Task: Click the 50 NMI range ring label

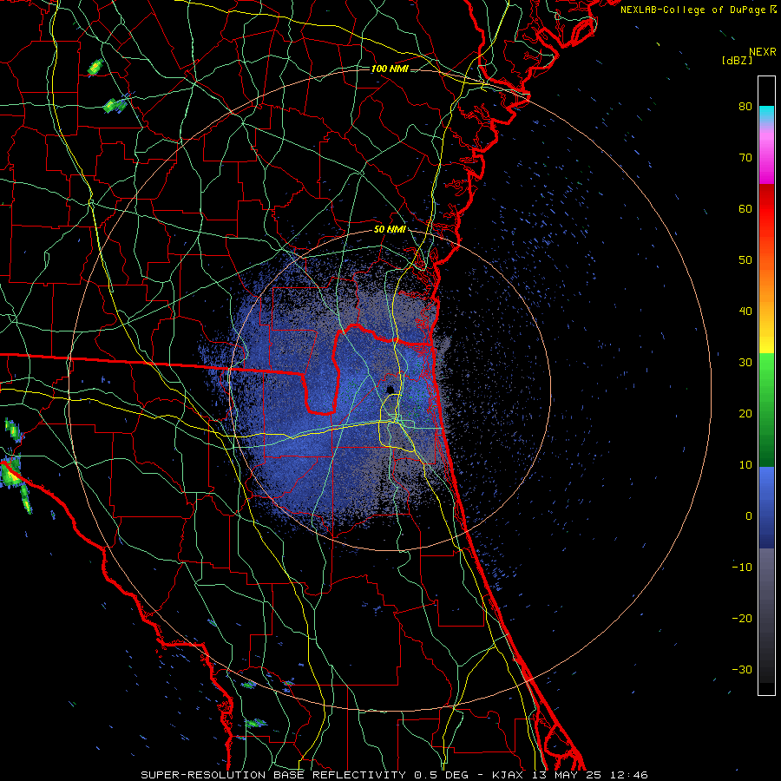Action: pos(390,229)
